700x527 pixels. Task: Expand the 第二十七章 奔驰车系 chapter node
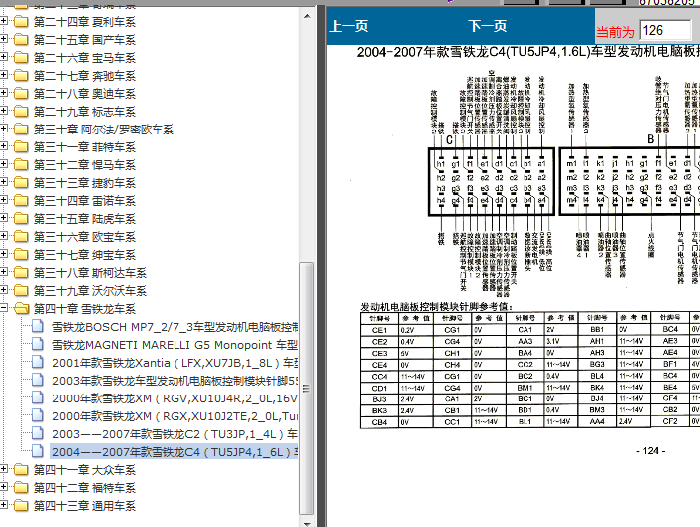pyautogui.click(x=4, y=75)
